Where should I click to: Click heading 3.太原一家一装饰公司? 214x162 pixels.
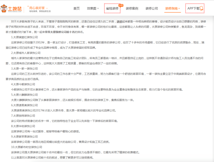(x=24, y=69)
